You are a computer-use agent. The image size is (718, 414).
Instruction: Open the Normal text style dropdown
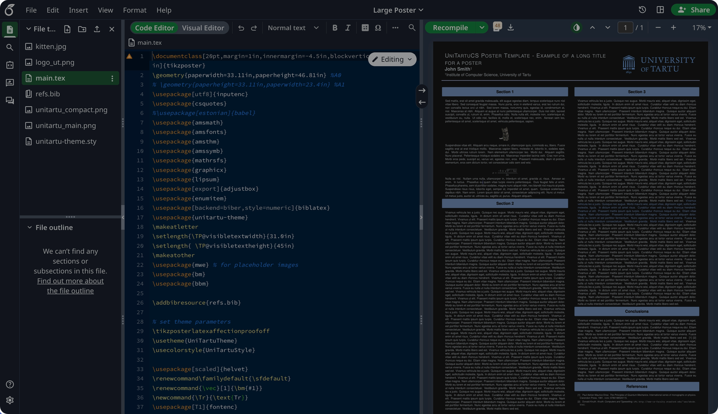click(293, 28)
